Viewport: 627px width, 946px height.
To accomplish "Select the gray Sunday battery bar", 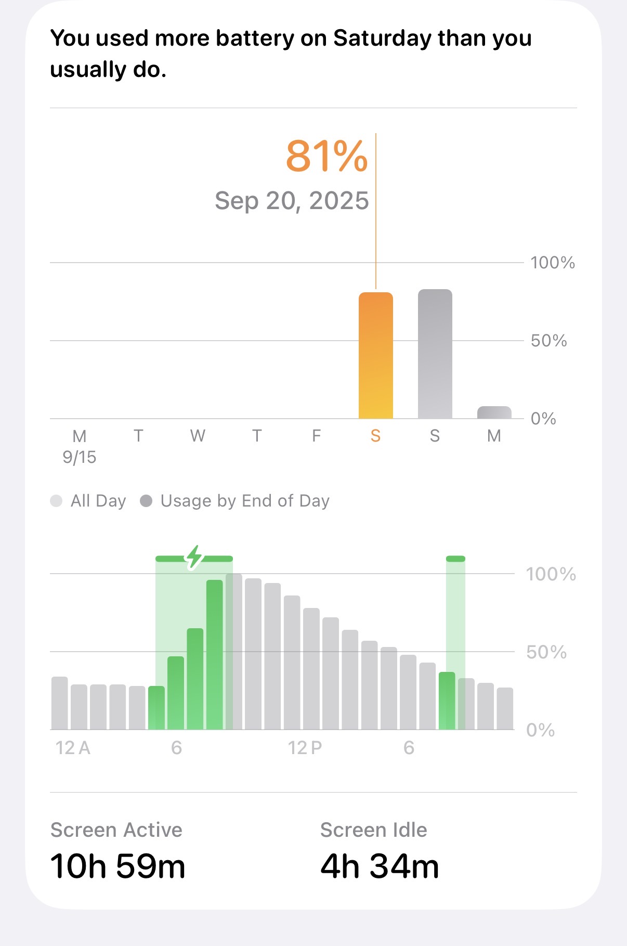I will (x=435, y=354).
